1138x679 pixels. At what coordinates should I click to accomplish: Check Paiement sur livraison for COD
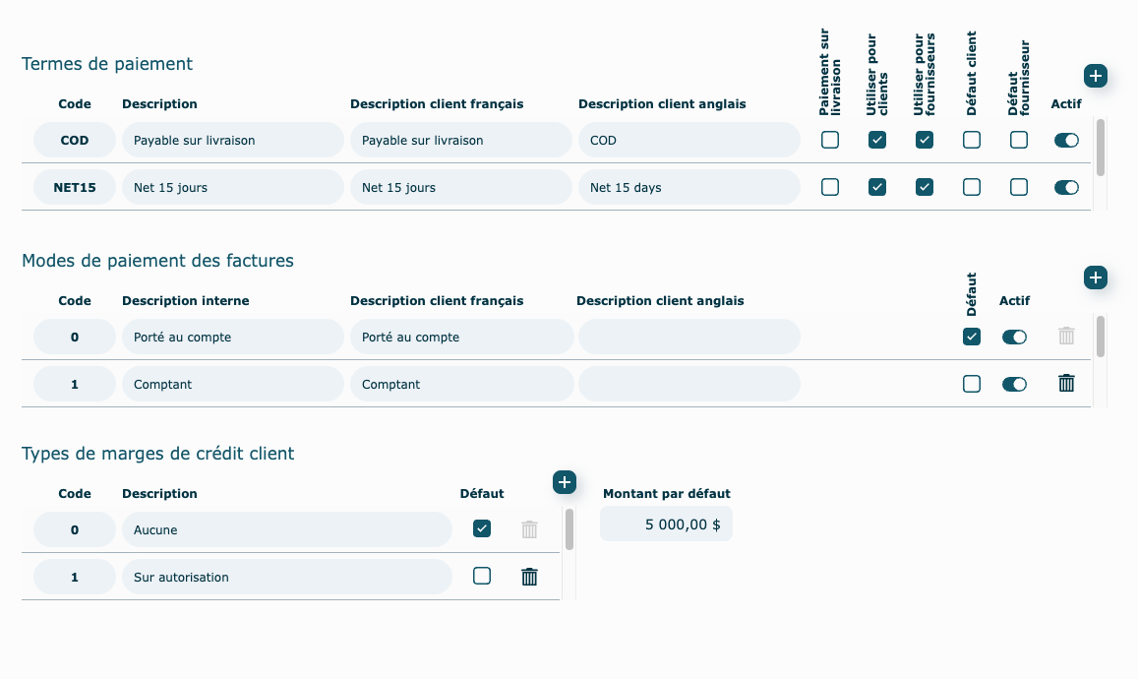point(830,140)
